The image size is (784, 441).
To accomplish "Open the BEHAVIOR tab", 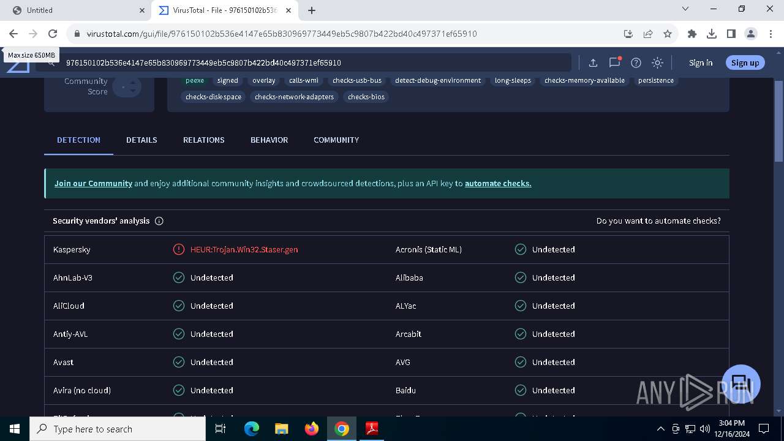I will pos(269,140).
